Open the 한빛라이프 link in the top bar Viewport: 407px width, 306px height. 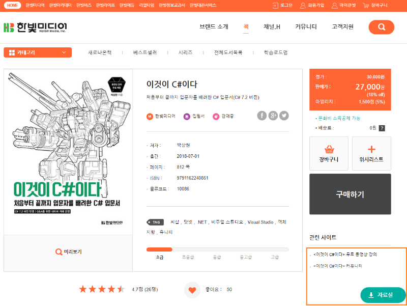click(105, 5)
